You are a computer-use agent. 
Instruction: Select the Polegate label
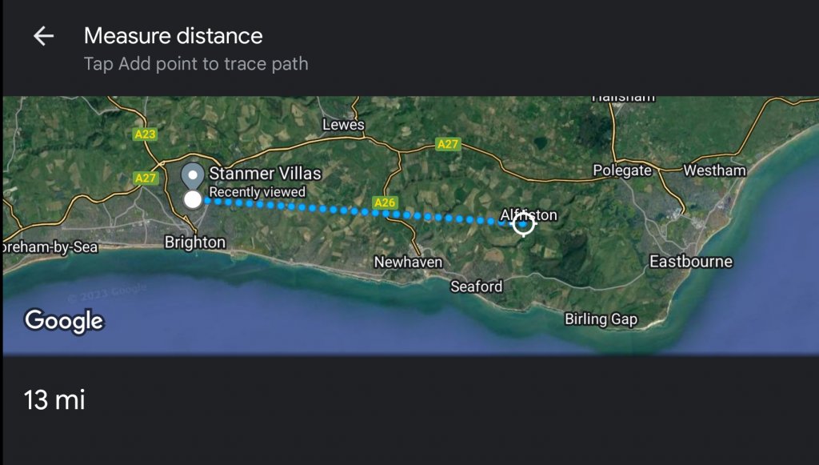623,170
